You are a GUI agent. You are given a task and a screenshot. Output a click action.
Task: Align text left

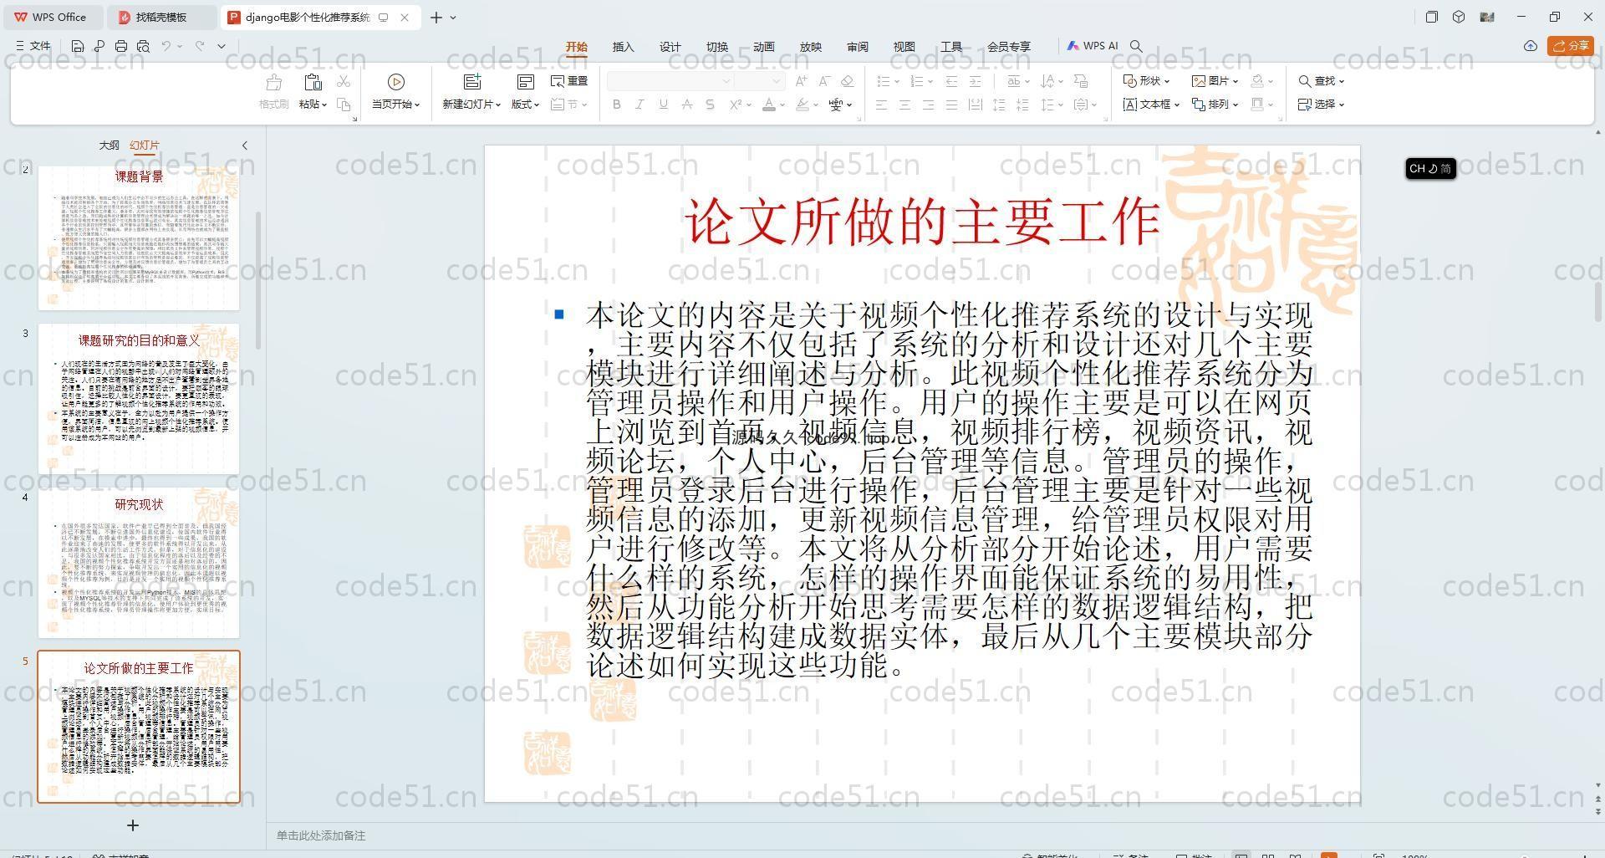tap(881, 105)
